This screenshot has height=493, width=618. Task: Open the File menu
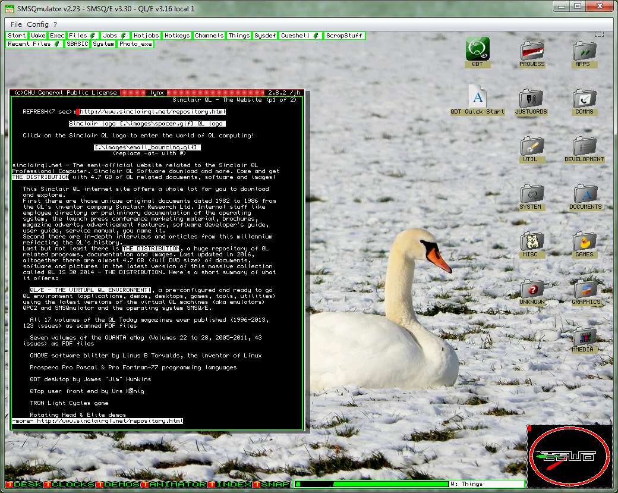[16, 24]
